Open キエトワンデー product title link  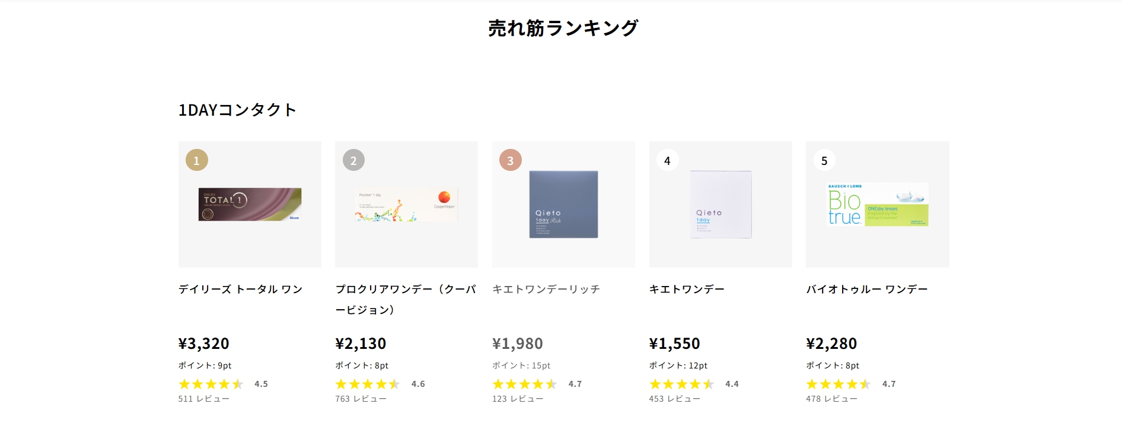coord(687,290)
